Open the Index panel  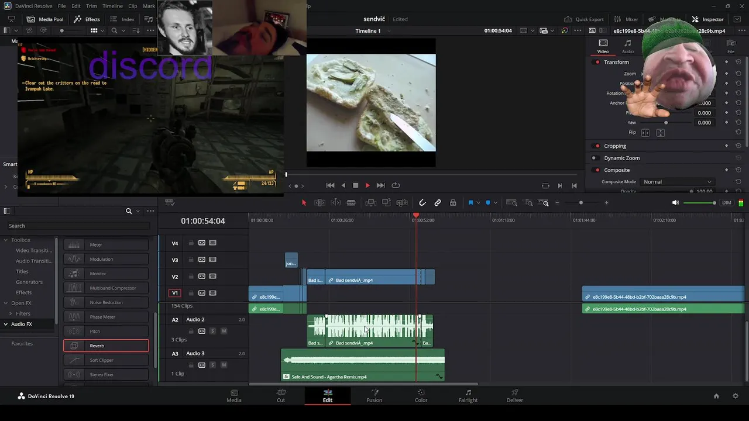click(122, 19)
